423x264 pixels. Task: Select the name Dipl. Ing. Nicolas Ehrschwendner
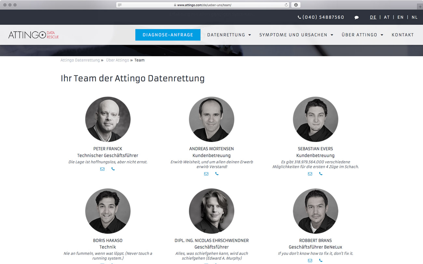[211, 241]
